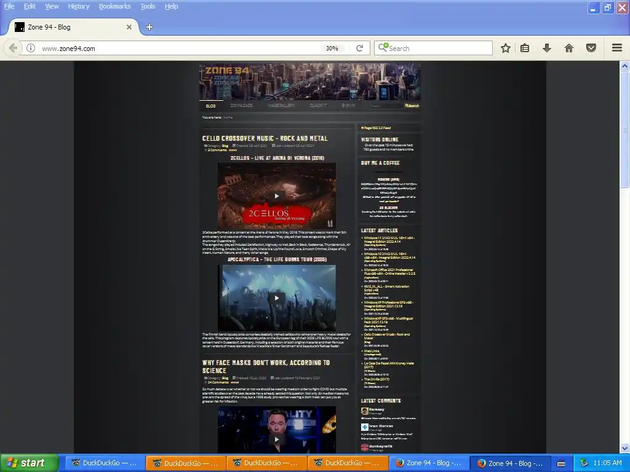This screenshot has height=472, width=630.
Task: Open the SIGN IN navigation tab
Action: [348, 106]
